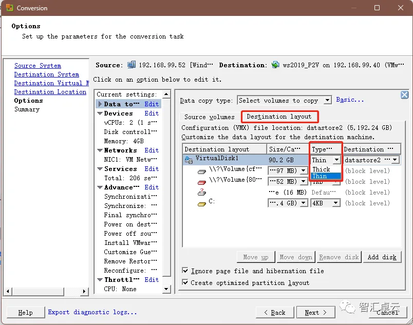Select CPU: None throttling row
This screenshot has height=325, width=413.
pos(120,289)
